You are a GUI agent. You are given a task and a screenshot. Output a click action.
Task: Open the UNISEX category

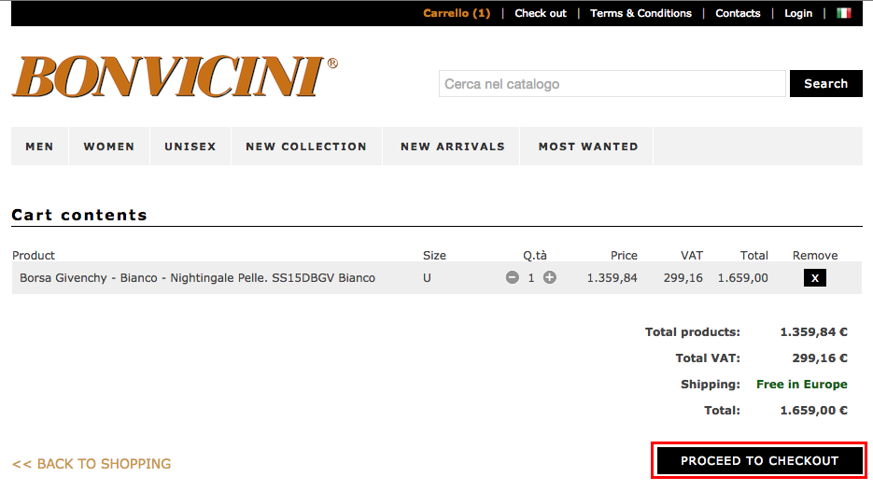click(x=190, y=147)
